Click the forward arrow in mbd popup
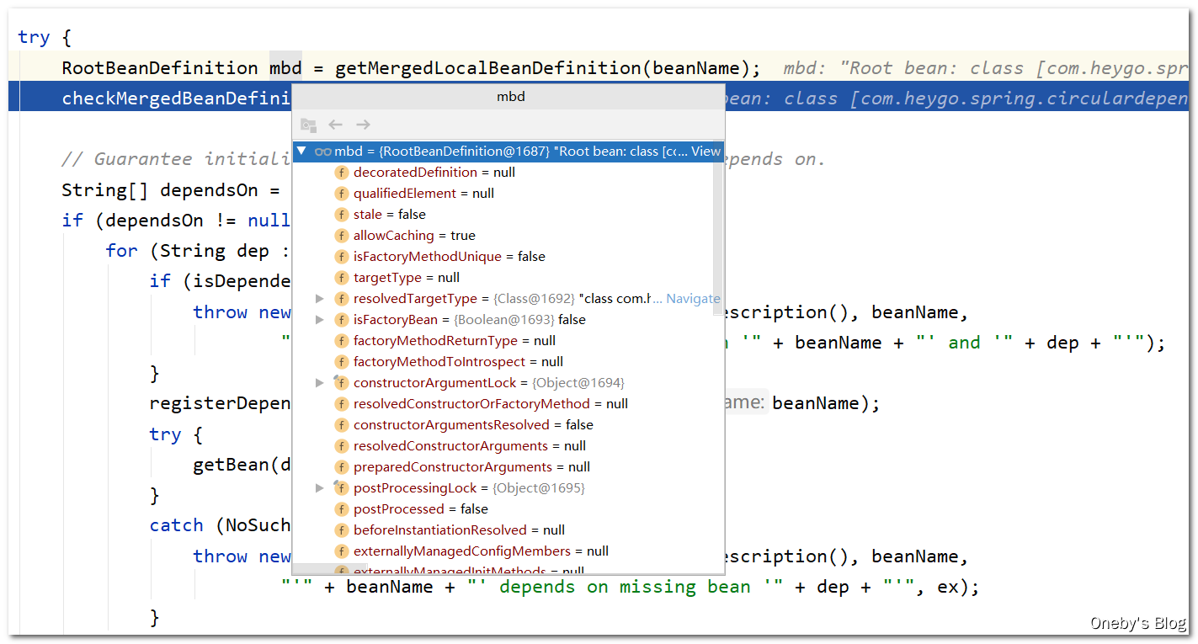Image resolution: width=1198 pixels, height=644 pixels. pyautogui.click(x=363, y=125)
